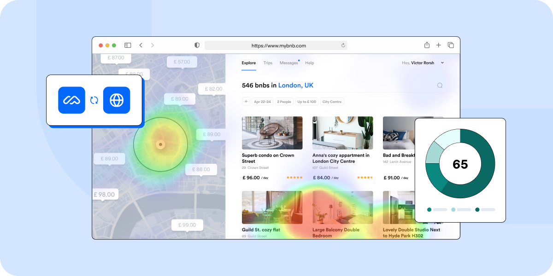Go forward with the browser forward arrow
The height and width of the screenshot is (276, 553).
click(153, 46)
